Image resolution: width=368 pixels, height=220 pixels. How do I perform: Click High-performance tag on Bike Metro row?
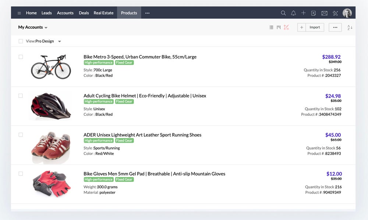click(x=99, y=62)
